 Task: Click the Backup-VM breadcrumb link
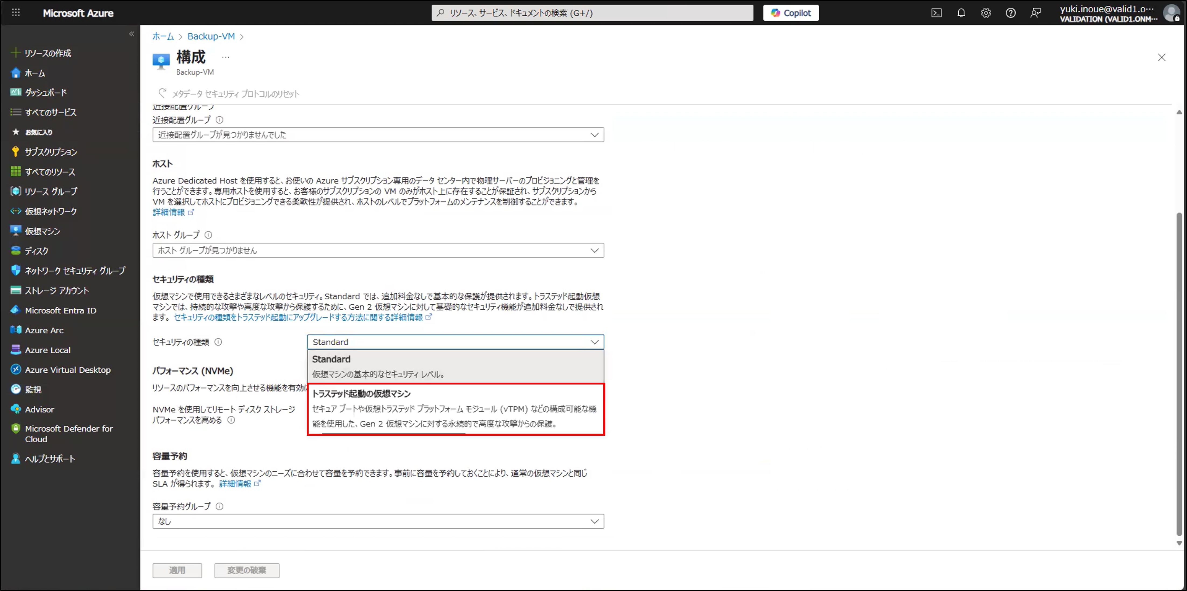pyautogui.click(x=211, y=36)
